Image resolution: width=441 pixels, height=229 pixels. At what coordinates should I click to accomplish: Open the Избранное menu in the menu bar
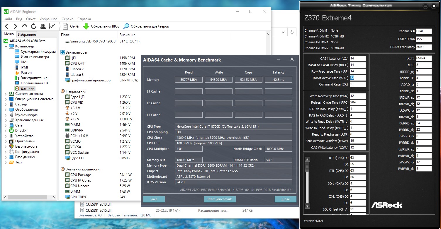point(49,19)
